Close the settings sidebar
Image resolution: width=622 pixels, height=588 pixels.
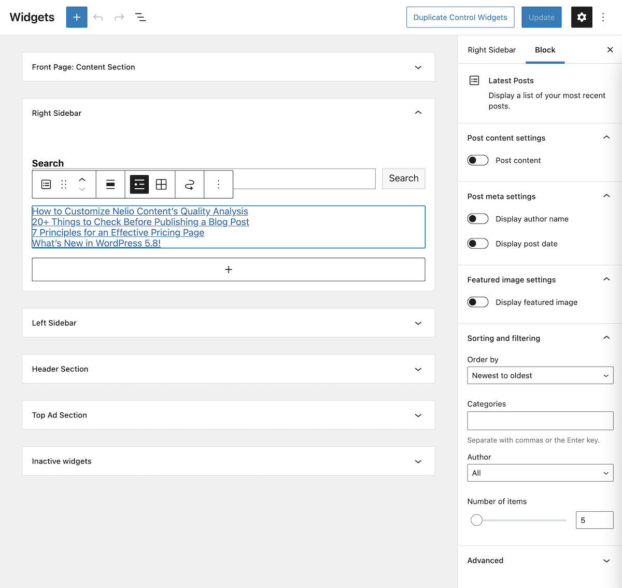(x=610, y=50)
